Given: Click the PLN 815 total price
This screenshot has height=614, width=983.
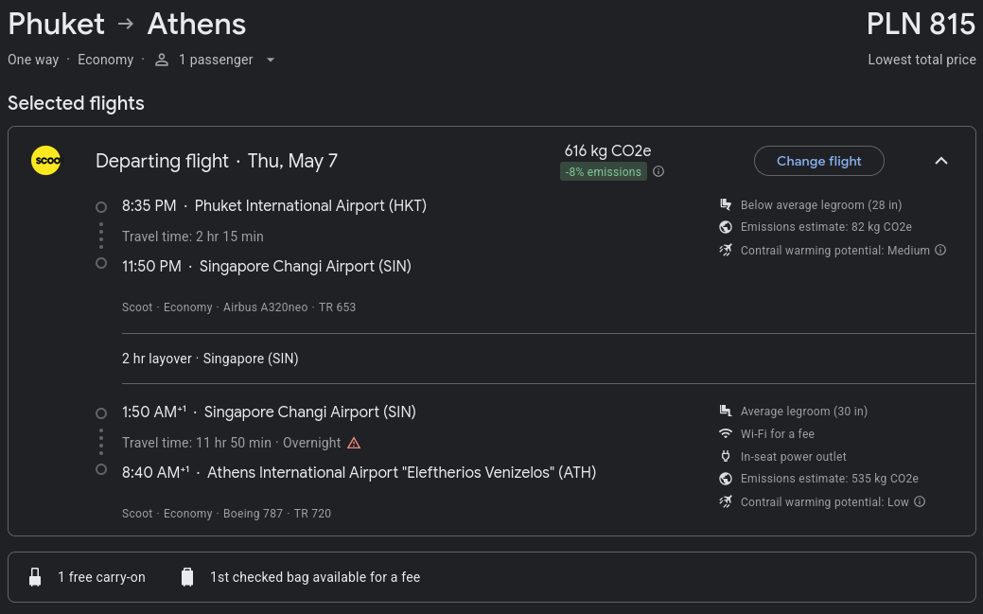Looking at the screenshot, I should [x=921, y=25].
